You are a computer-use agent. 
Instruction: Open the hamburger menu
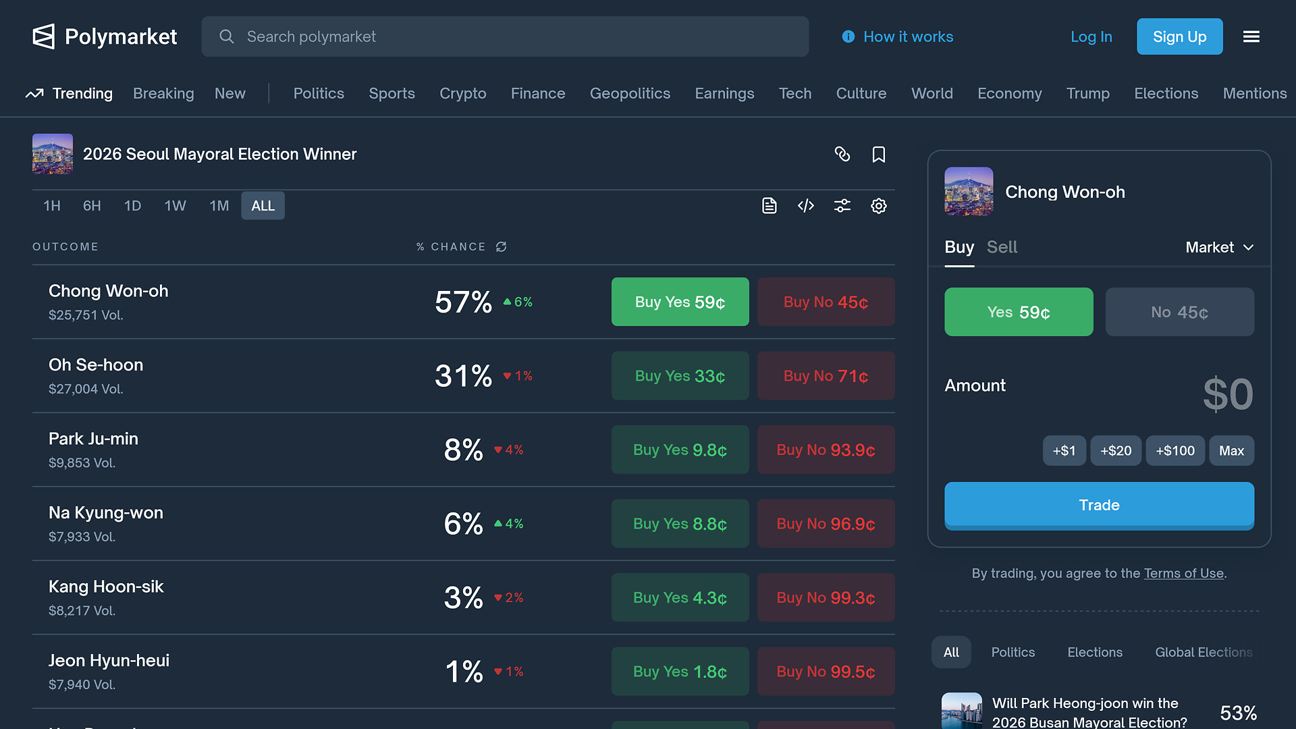1251,36
